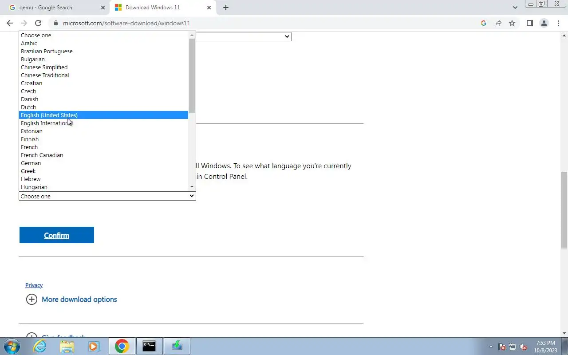
Task: Click the Action Center flag tray icon
Action: (x=502, y=347)
